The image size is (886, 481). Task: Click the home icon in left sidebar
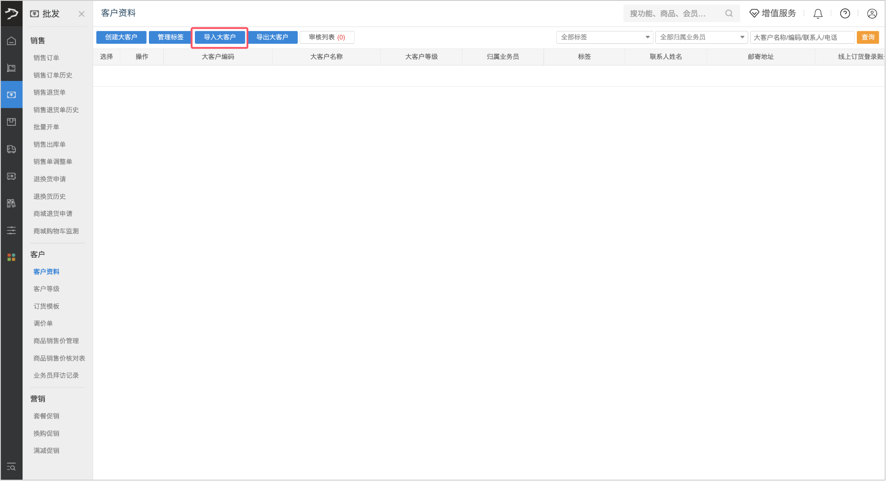pyautogui.click(x=11, y=41)
